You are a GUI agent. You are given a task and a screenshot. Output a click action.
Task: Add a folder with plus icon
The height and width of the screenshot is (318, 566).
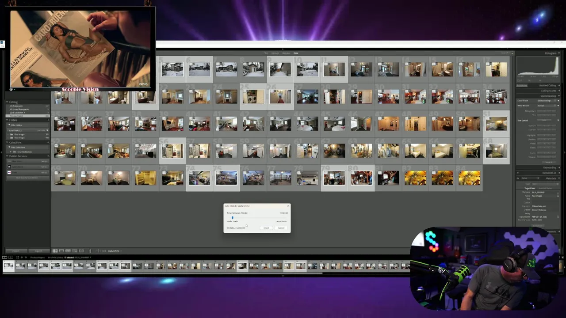(x=48, y=120)
